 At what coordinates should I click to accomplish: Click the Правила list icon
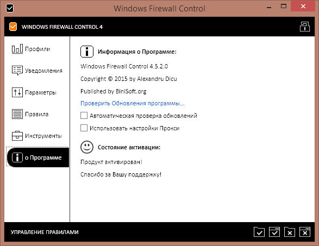click(17, 114)
